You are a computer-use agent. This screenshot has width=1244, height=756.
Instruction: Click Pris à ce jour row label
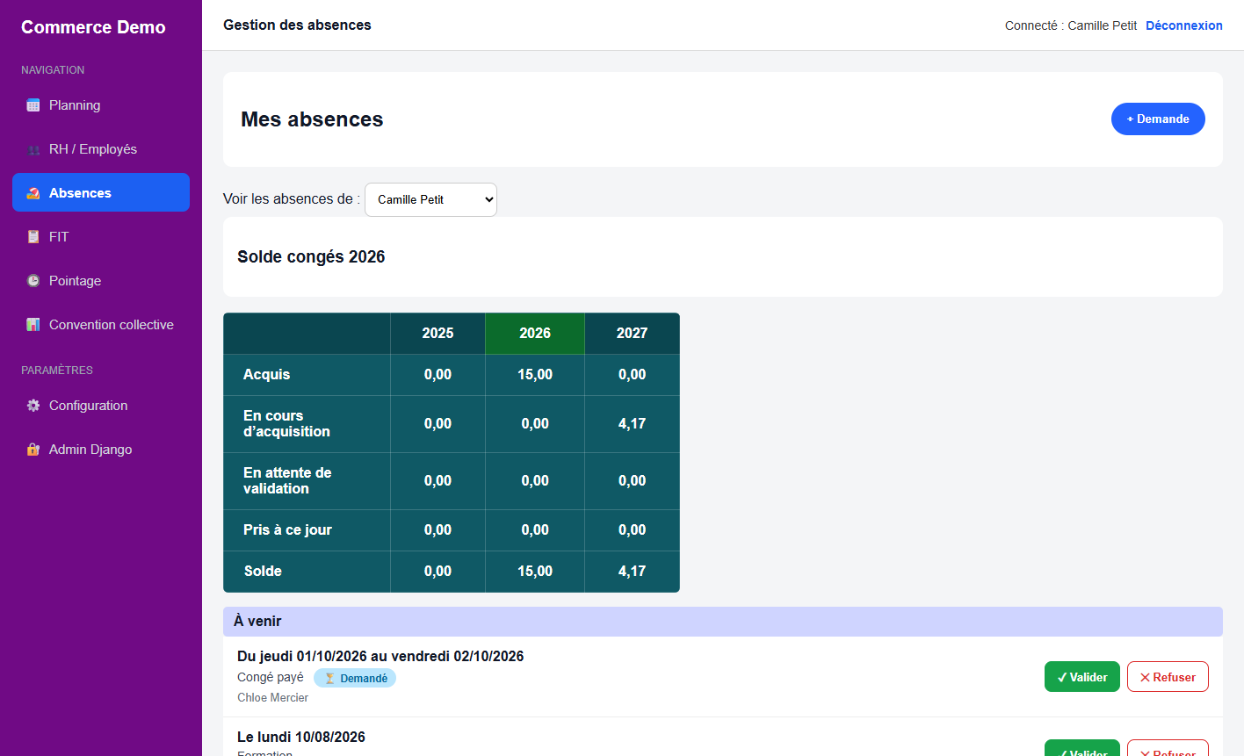[x=287, y=529]
